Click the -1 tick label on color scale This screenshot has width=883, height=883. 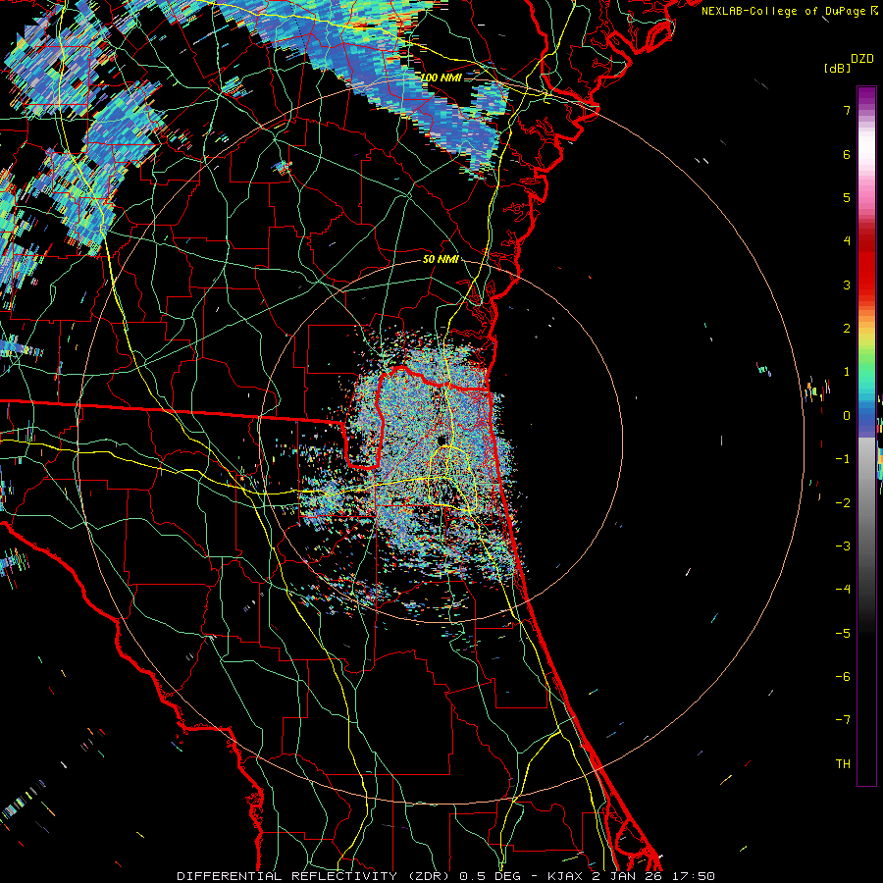[843, 459]
